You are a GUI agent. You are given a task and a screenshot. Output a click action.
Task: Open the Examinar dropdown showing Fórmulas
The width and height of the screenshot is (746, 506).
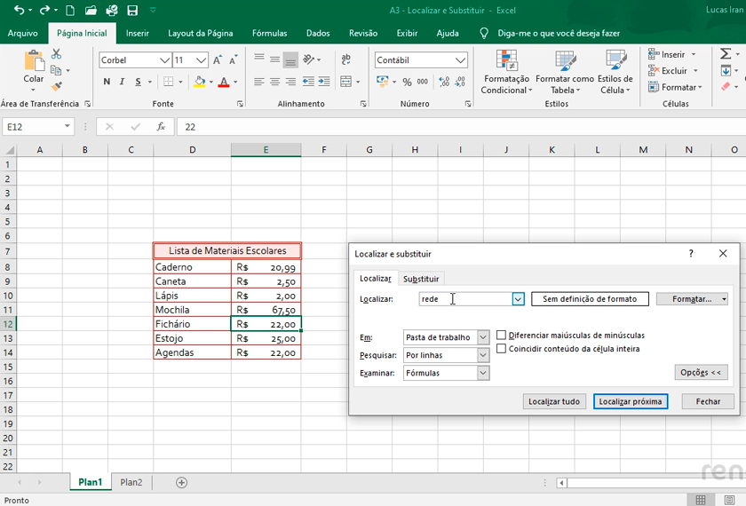[x=483, y=374]
